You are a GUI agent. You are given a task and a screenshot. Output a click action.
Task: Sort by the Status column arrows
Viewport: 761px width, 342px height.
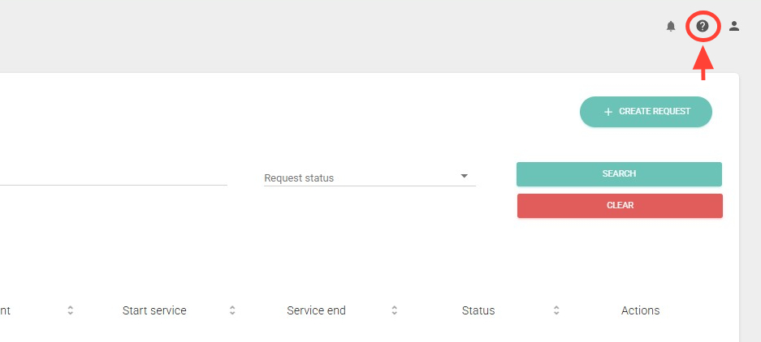tap(556, 310)
